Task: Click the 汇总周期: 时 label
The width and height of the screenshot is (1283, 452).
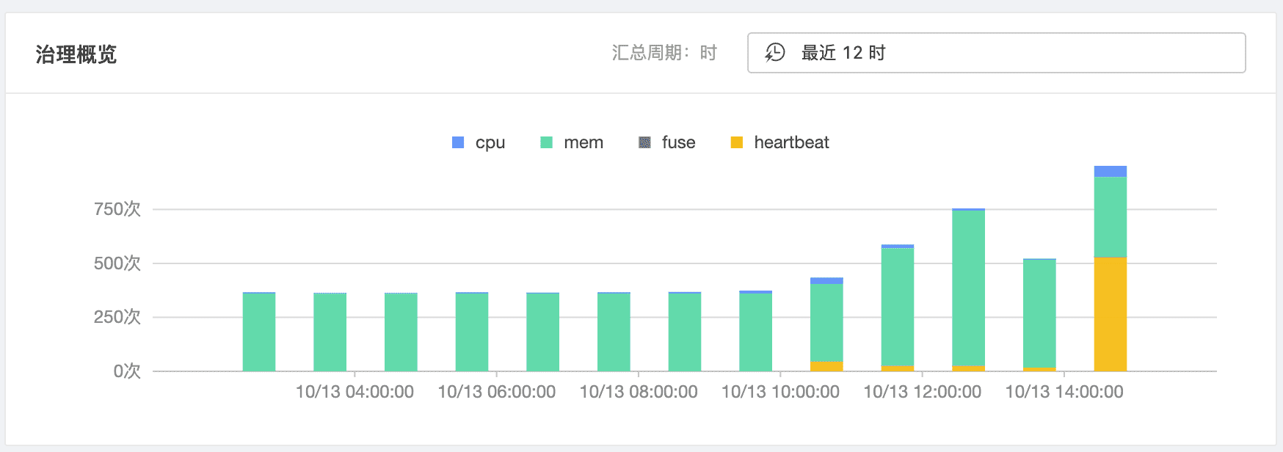Action: click(x=664, y=53)
